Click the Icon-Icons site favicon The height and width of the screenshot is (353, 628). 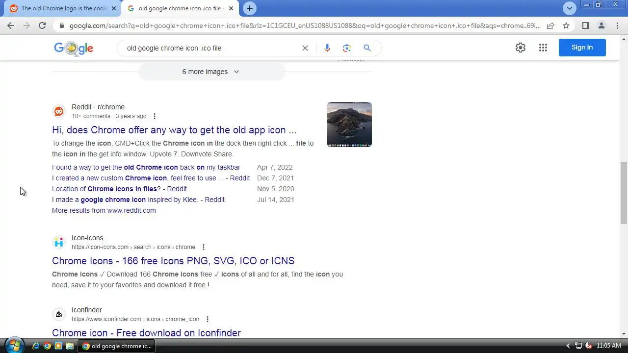pyautogui.click(x=59, y=242)
